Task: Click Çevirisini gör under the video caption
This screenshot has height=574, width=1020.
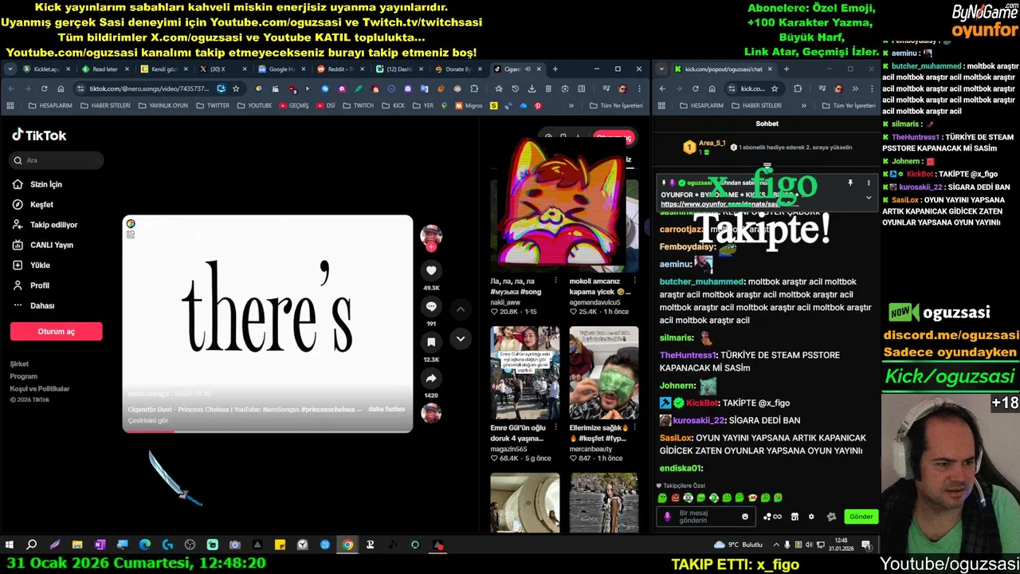Action: click(148, 421)
